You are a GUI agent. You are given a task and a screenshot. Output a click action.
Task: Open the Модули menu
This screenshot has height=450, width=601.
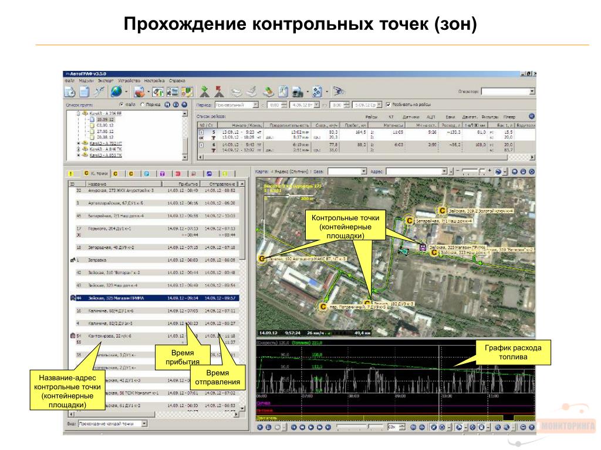tap(86, 81)
